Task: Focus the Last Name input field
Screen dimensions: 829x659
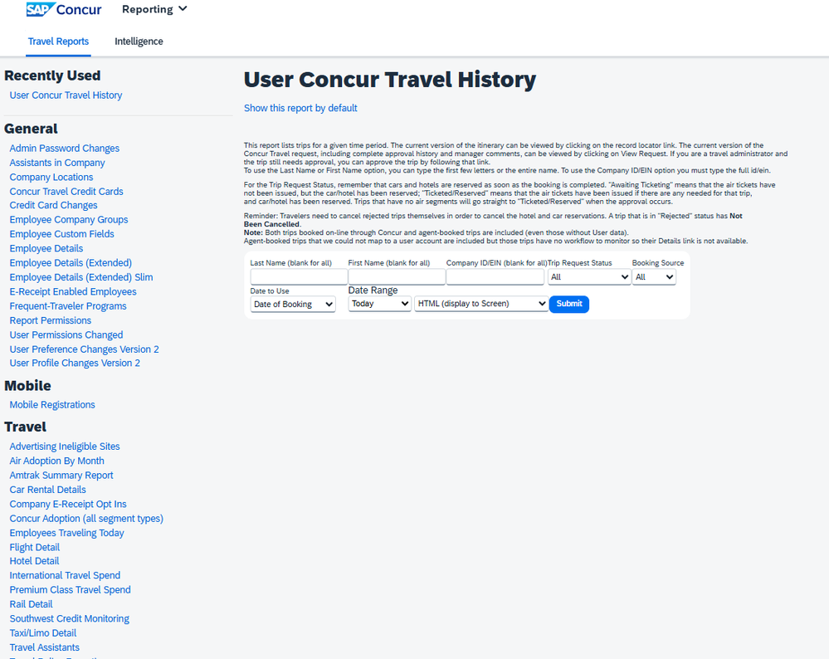Action: point(299,276)
